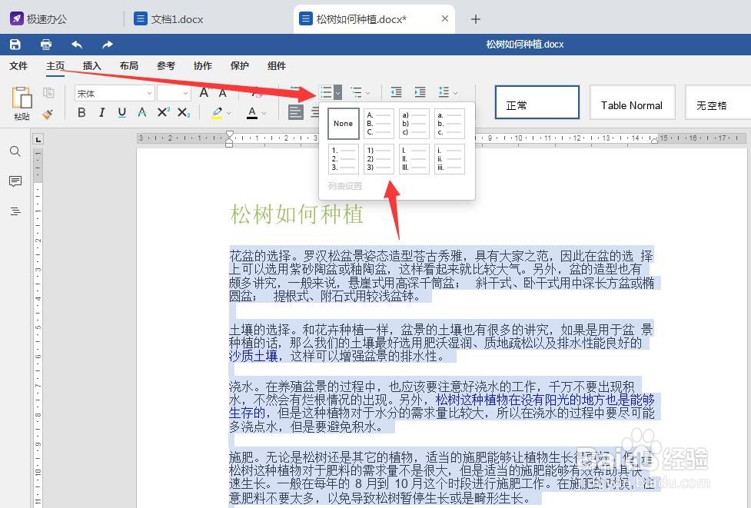Apply yellow highlight color pen
The height and width of the screenshot is (508, 751).
point(217,112)
